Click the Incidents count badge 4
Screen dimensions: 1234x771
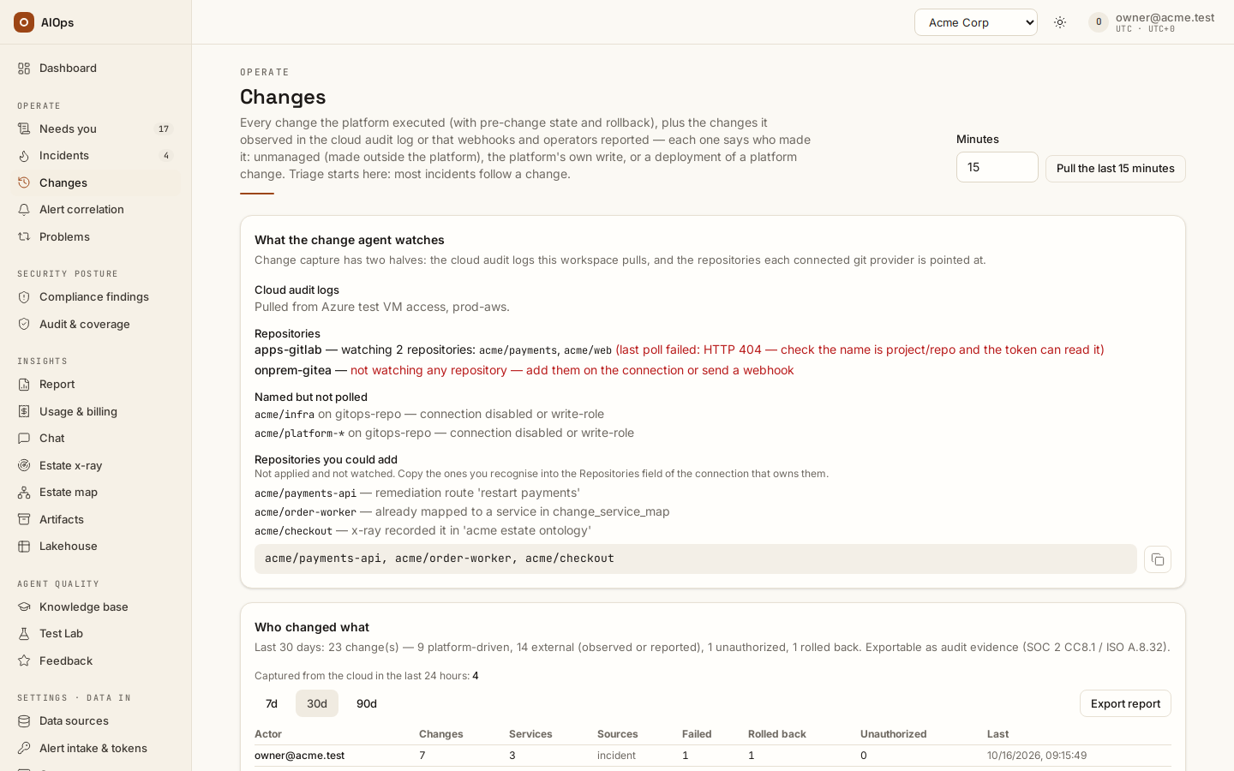[166, 156]
